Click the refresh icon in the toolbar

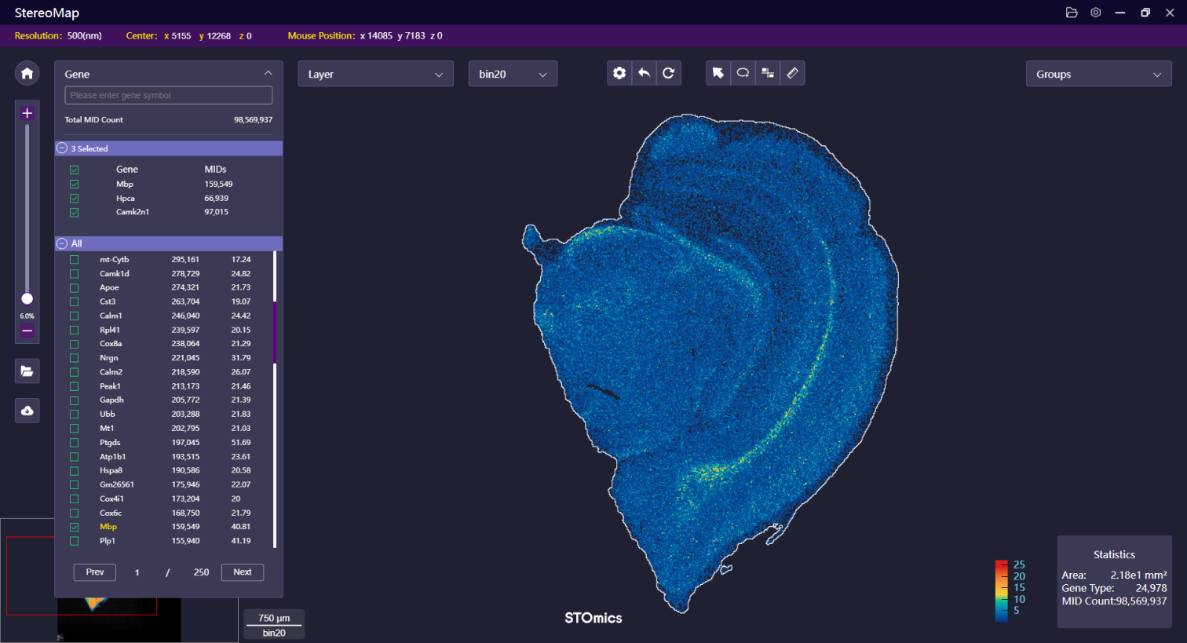[668, 73]
